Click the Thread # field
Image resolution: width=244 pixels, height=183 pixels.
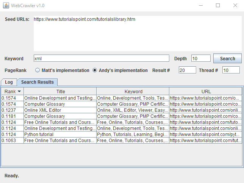coord(231,70)
